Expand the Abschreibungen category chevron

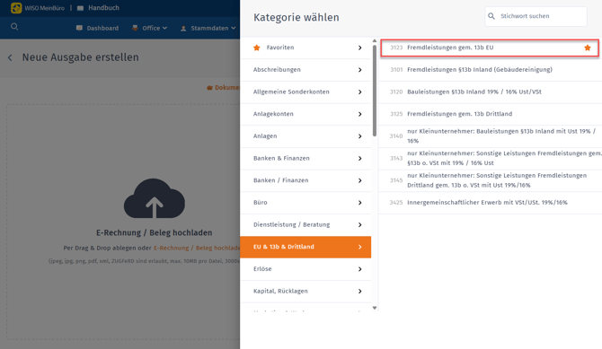(359, 70)
